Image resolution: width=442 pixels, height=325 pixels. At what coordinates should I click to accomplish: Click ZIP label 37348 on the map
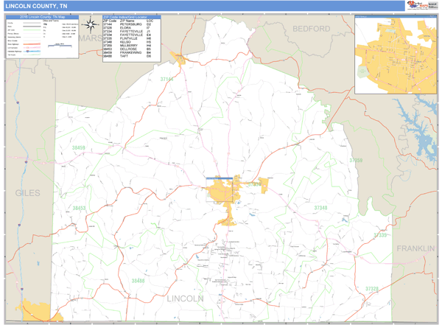320,208
